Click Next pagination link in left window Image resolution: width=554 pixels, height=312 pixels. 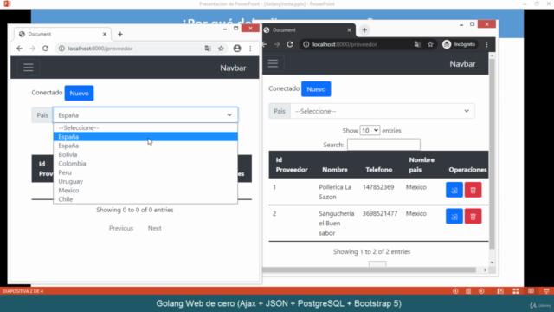point(154,228)
